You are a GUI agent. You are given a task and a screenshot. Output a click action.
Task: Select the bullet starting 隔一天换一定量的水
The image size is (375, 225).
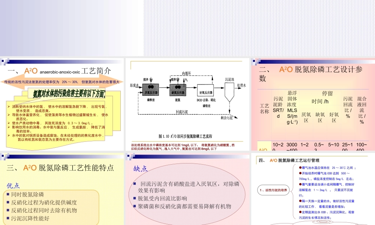pyautogui.click(x=327, y=204)
